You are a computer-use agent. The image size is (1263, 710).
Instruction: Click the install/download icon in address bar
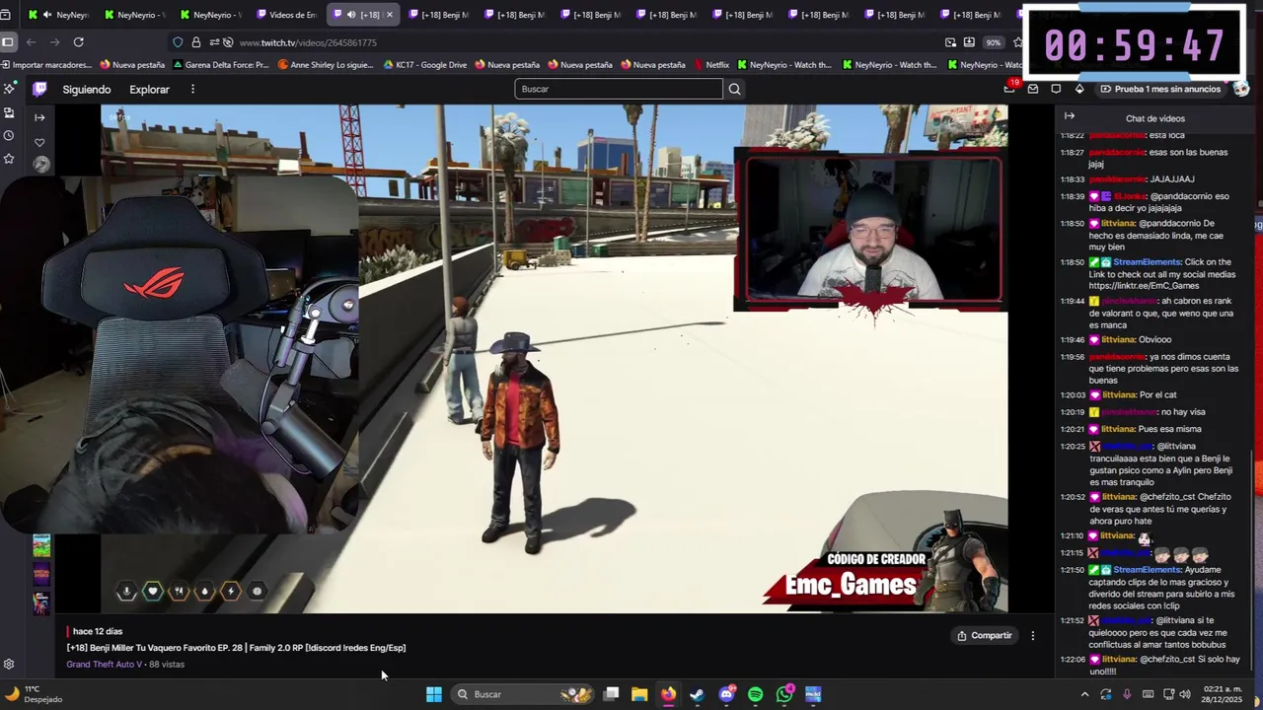[x=969, y=42]
